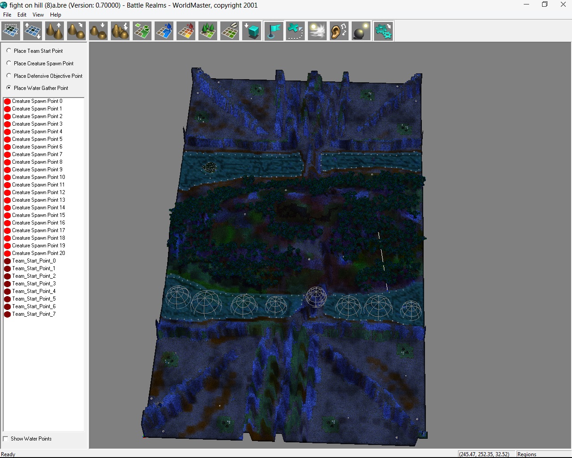Select Creature Spawn Point 20 row
The height and width of the screenshot is (458, 572).
click(35, 253)
